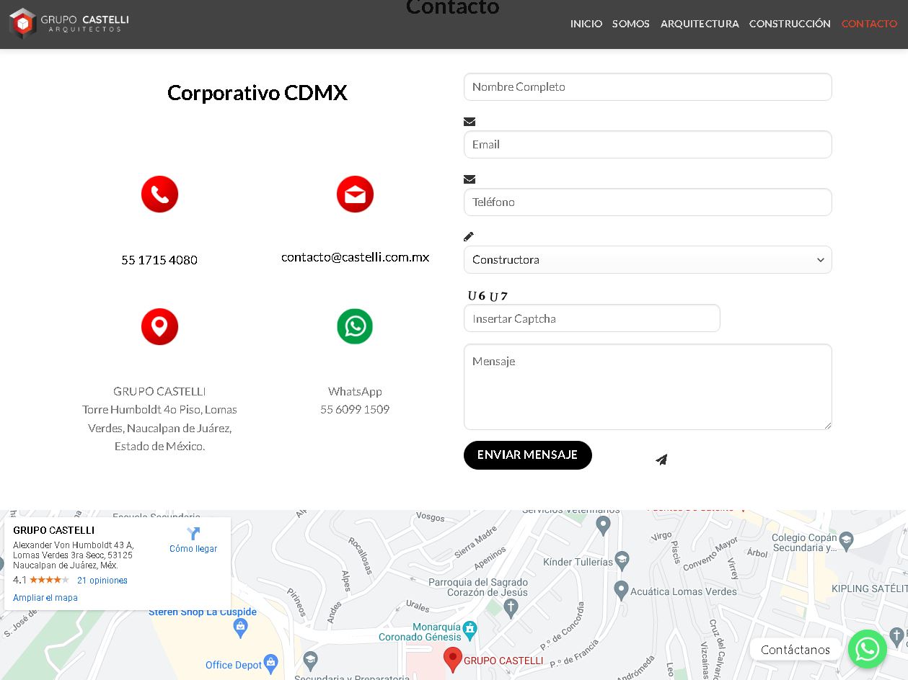Open the 21 opiniones reviews link
The image size is (908, 680).
tap(102, 581)
